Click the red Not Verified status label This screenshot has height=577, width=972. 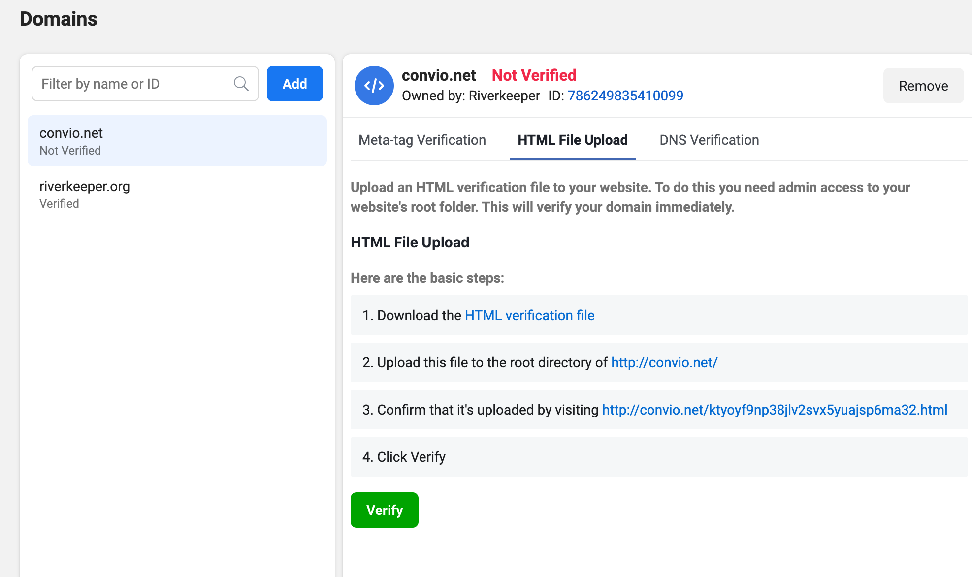[534, 75]
